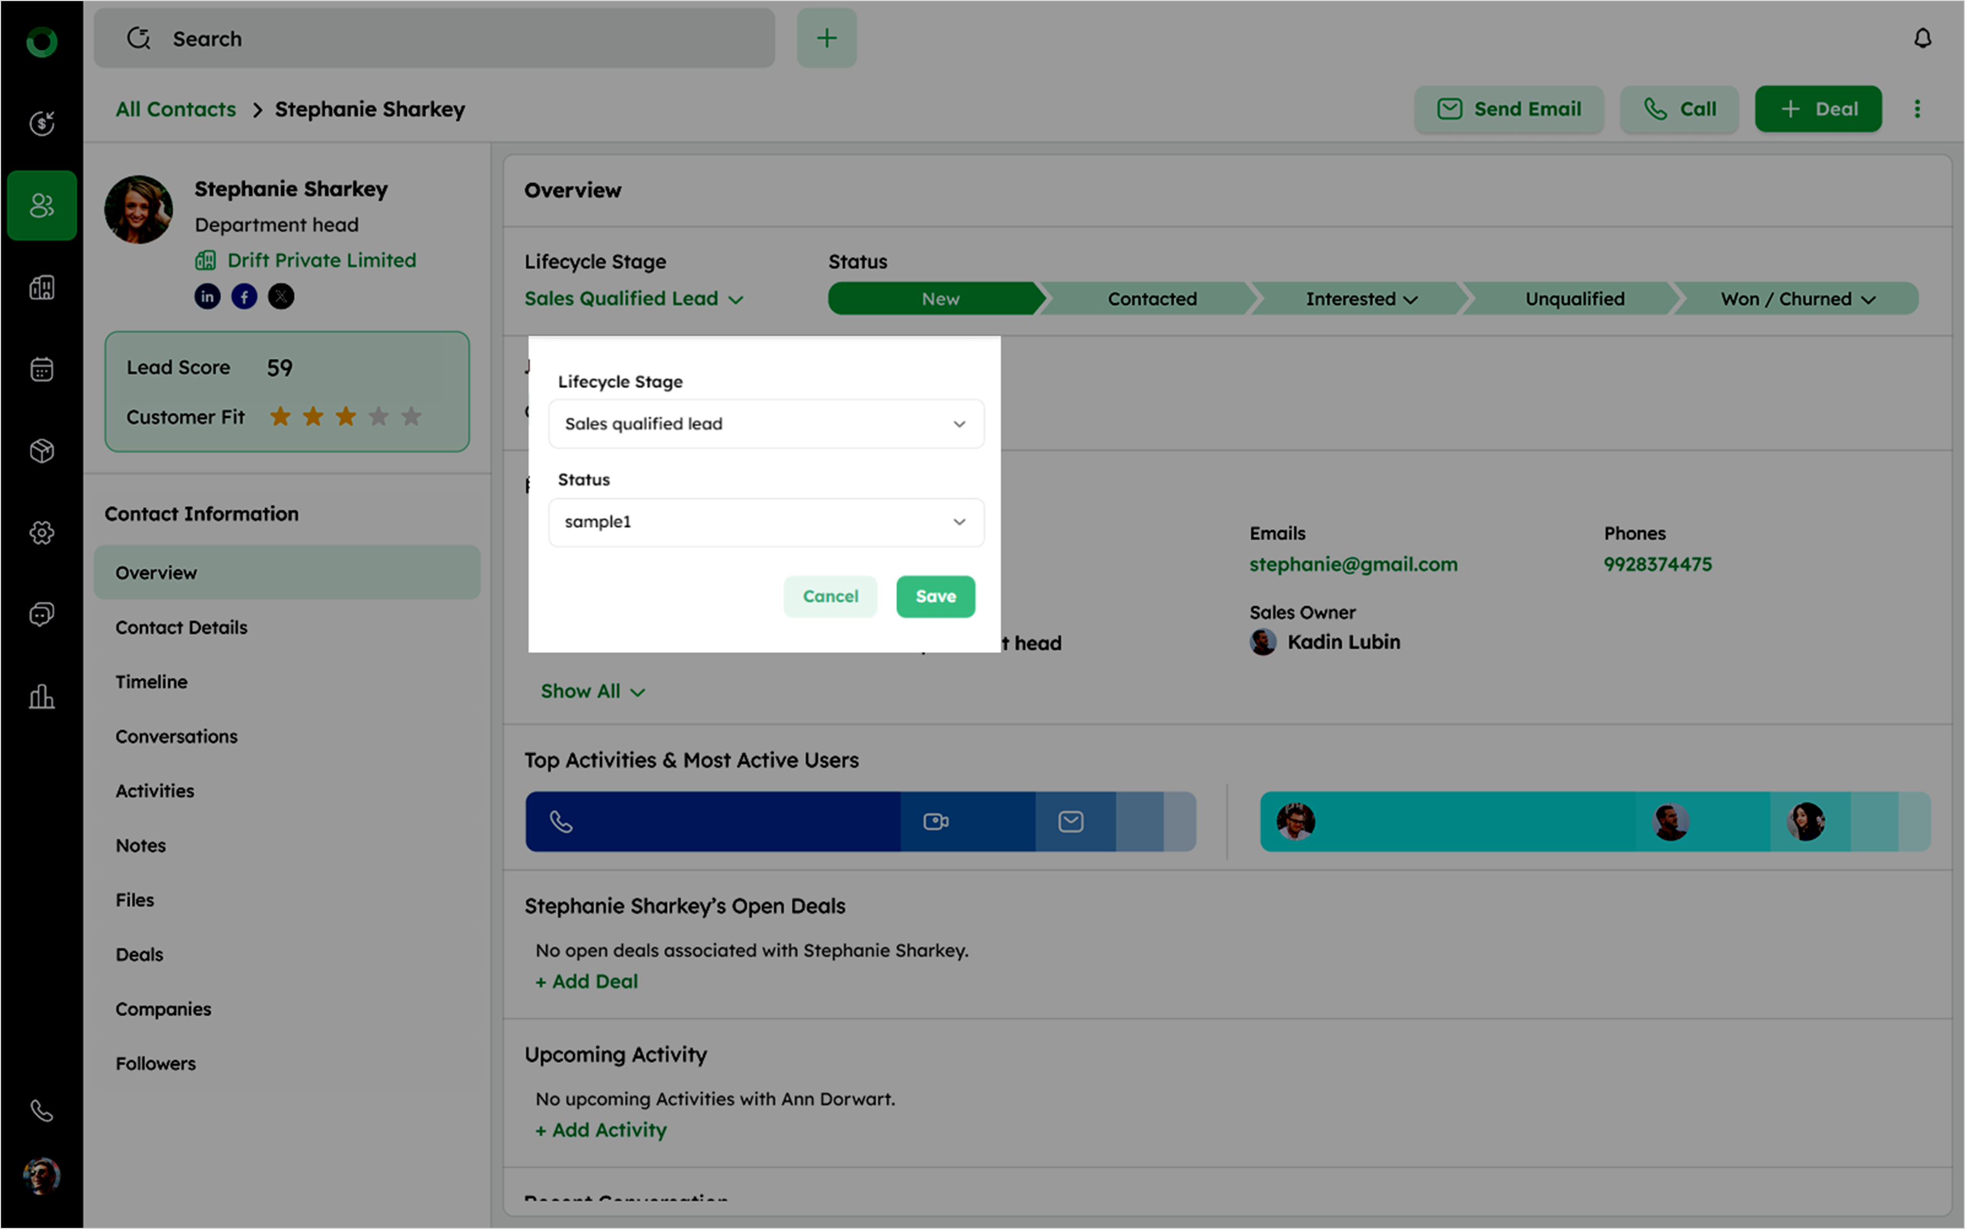Open the Timeline tab in sidebar

[151, 682]
